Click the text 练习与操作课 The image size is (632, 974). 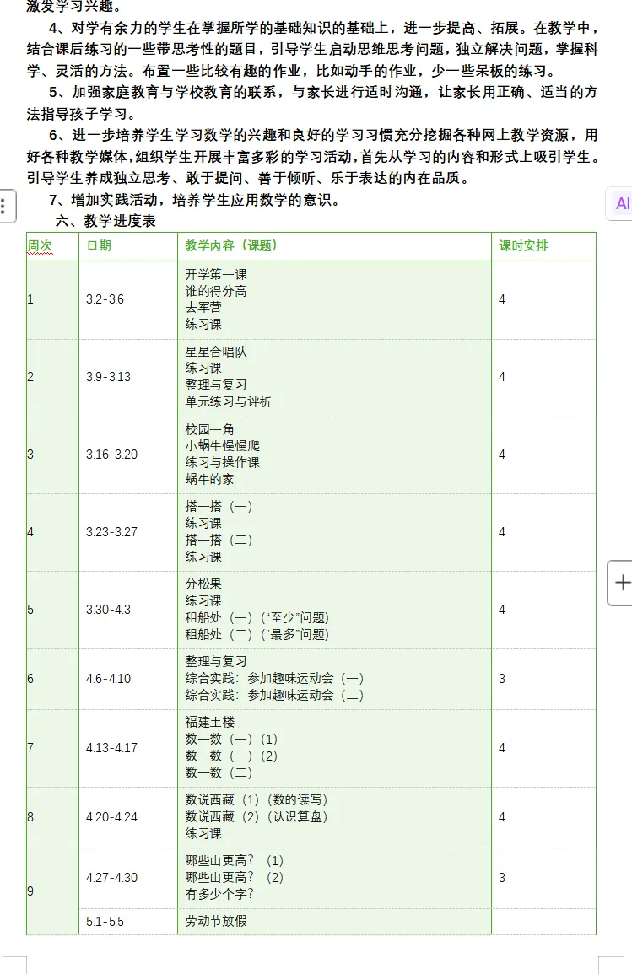tap(222, 463)
